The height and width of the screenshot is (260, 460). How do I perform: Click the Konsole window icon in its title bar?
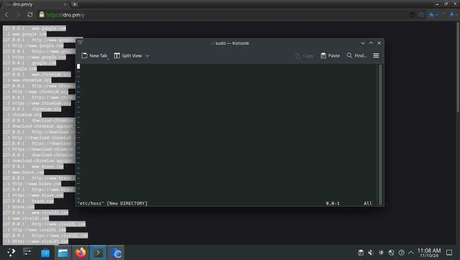(x=80, y=43)
